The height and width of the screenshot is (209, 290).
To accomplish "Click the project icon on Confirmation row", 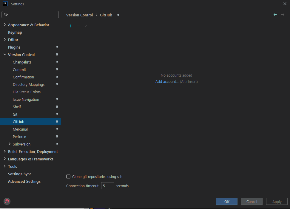I will 57,77.
